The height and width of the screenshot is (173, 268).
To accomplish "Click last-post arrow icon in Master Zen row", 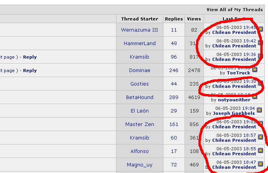I will click(x=260, y=123).
